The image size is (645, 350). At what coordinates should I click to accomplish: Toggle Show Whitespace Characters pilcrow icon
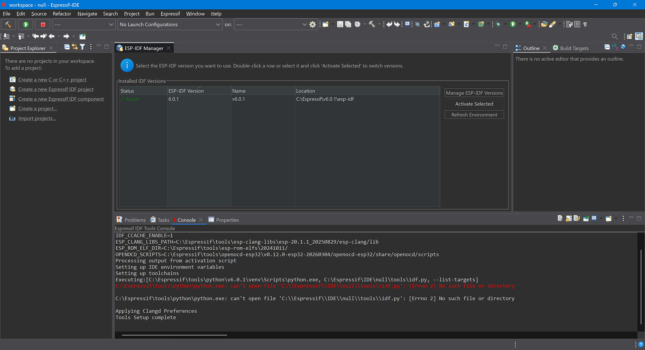click(585, 24)
